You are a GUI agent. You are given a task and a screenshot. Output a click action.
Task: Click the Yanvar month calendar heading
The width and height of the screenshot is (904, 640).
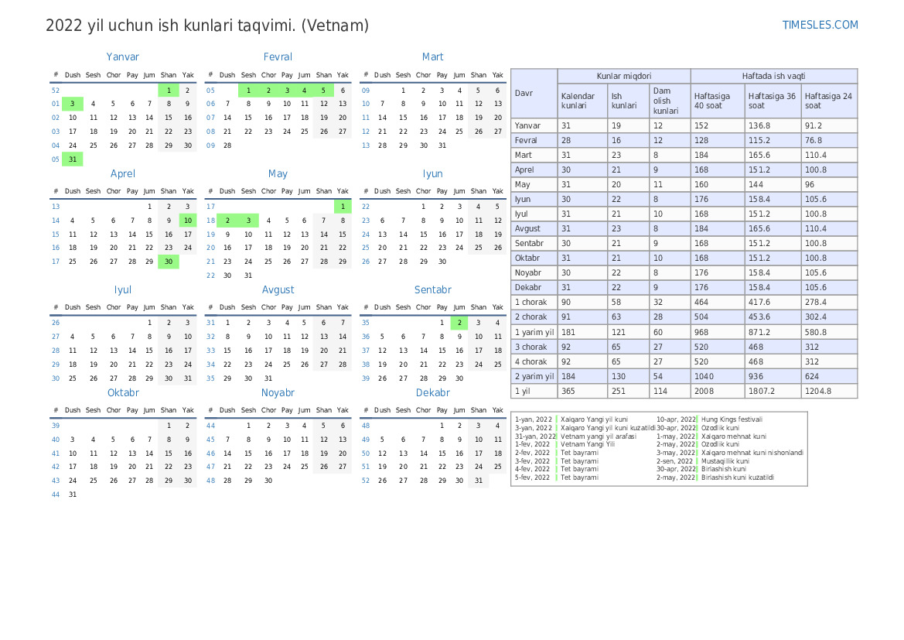pos(122,56)
